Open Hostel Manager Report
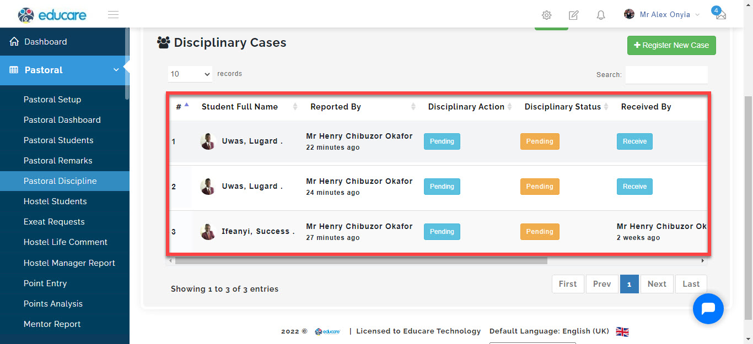Viewport: 753px width, 344px height. click(69, 263)
